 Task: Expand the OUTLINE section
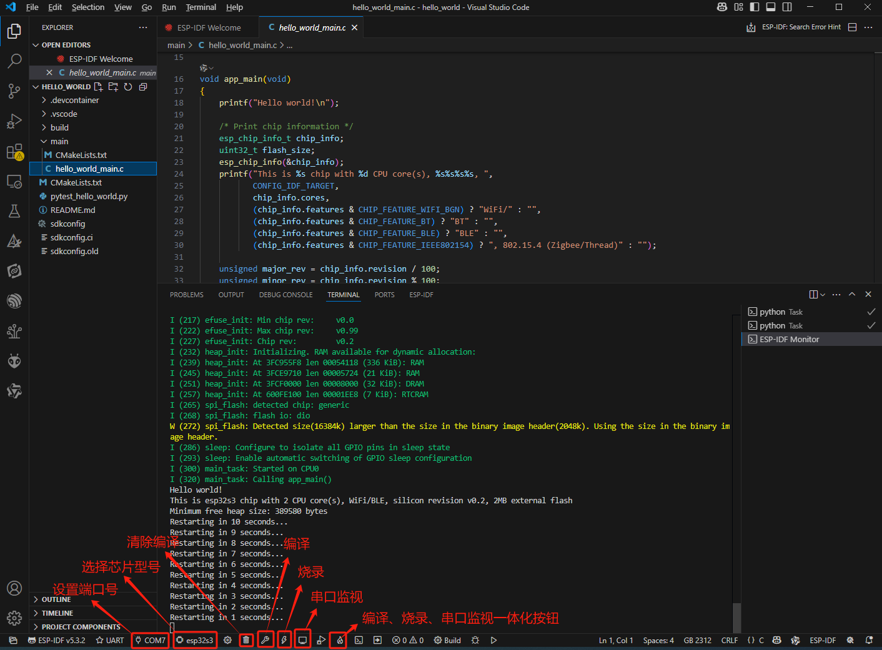tap(92, 599)
